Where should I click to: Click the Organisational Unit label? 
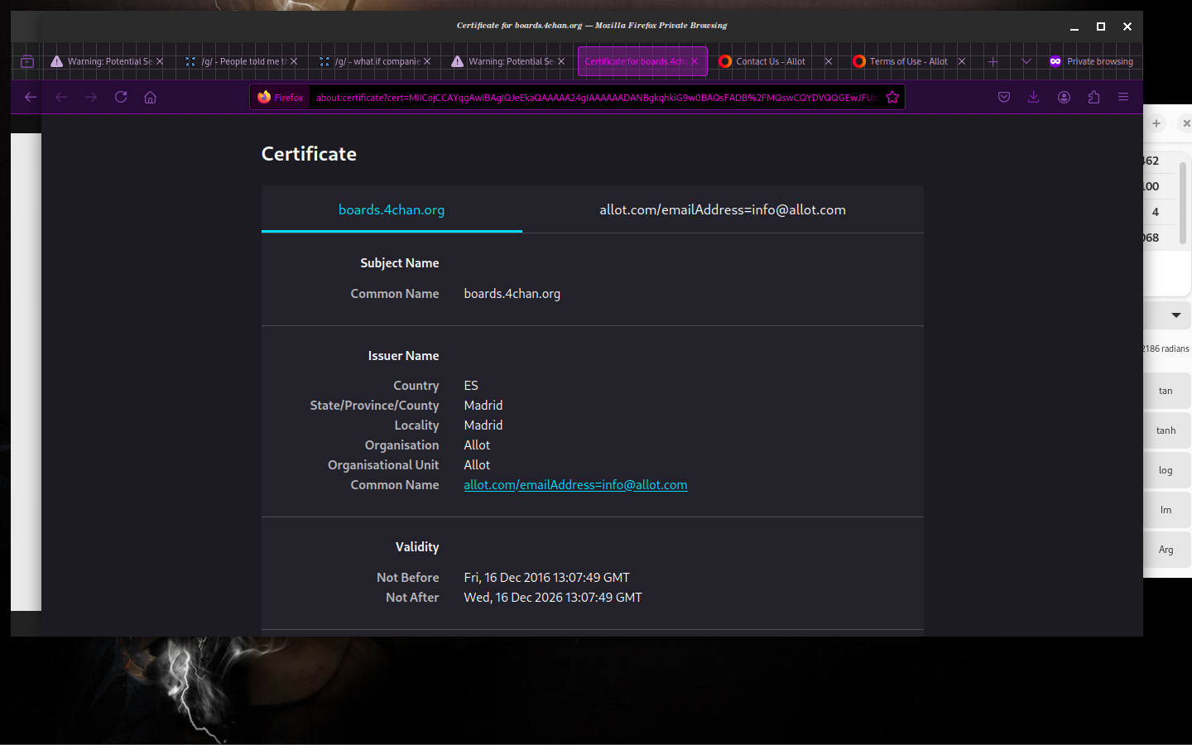[383, 465]
